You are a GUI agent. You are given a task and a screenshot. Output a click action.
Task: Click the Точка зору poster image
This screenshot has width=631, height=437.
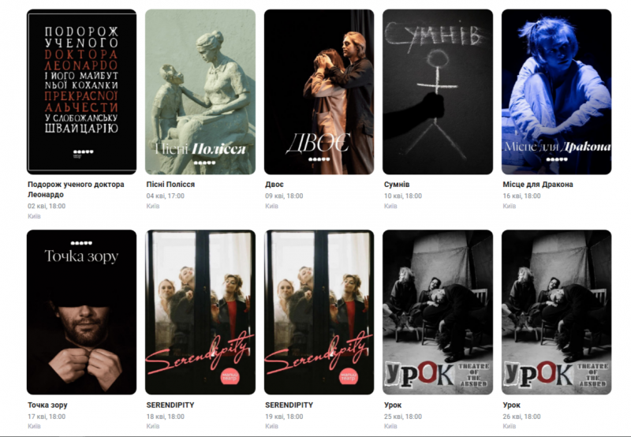click(x=81, y=312)
